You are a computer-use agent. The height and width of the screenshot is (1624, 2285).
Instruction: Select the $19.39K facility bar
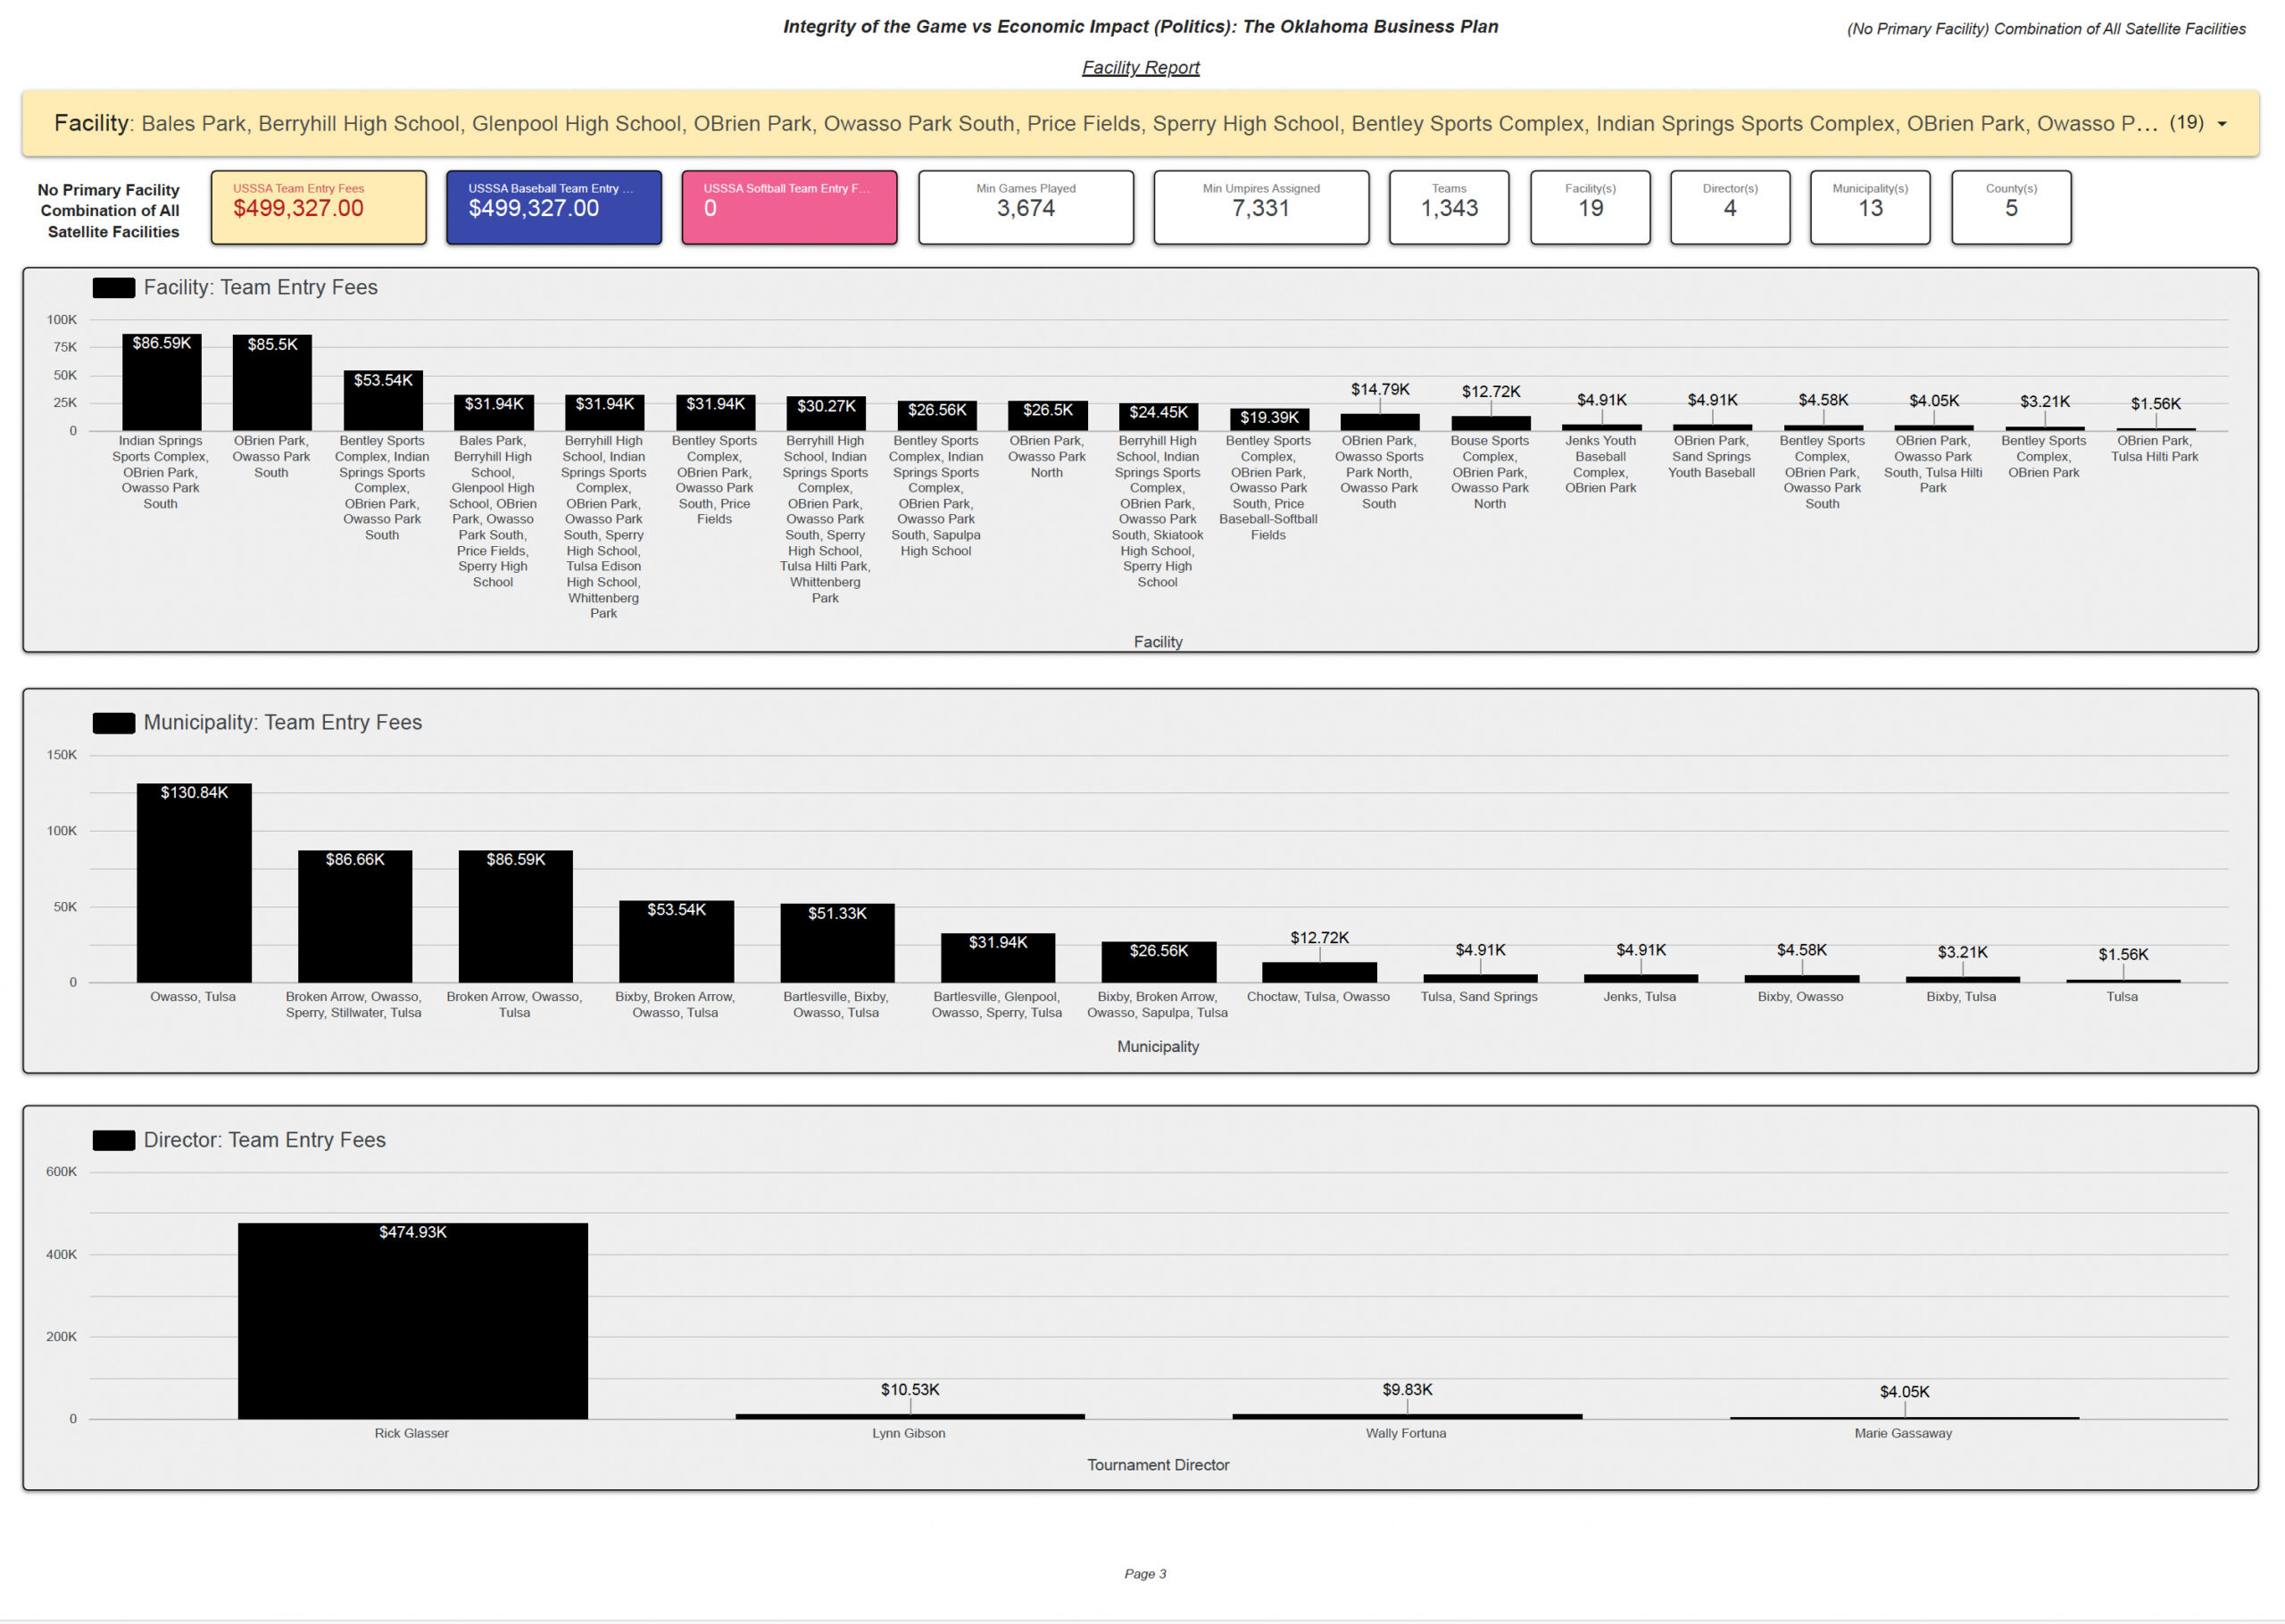click(x=1269, y=420)
